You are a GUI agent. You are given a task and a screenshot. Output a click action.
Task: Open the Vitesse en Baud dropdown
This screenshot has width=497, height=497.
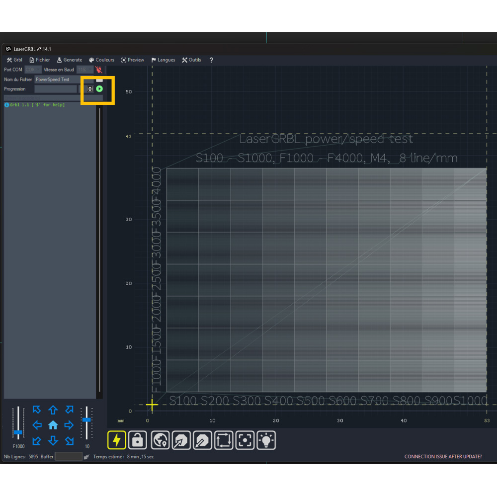click(x=84, y=70)
